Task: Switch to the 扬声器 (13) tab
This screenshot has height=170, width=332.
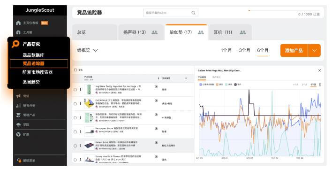Action: tap(141, 32)
